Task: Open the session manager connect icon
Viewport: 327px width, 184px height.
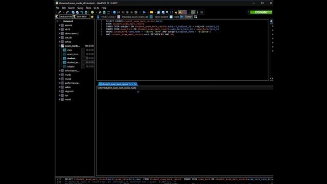Action: 60,12
